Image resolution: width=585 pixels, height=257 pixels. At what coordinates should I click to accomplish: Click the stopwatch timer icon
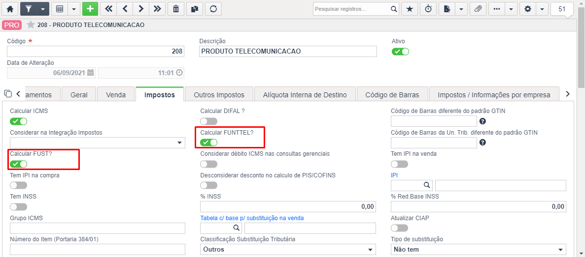pos(428,9)
